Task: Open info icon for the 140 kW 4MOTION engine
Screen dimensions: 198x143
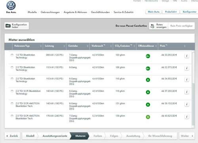Action: coord(187,104)
